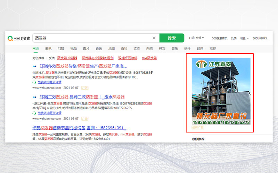The width and height of the screenshot is (278, 173).
Task: Expand the 设置 settings dropdown
Action: [244, 38]
